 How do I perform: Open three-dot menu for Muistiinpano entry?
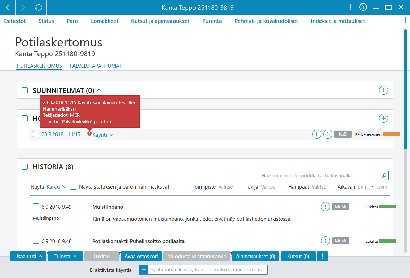[325, 207]
